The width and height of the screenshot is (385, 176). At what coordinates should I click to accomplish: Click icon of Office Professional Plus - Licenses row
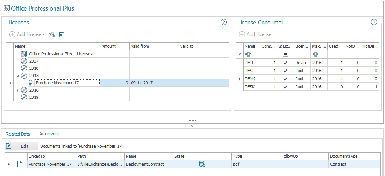click(x=24, y=54)
